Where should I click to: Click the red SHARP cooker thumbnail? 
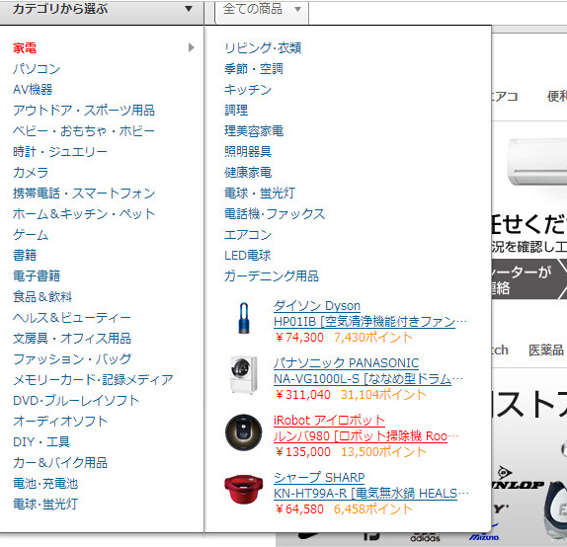click(244, 489)
